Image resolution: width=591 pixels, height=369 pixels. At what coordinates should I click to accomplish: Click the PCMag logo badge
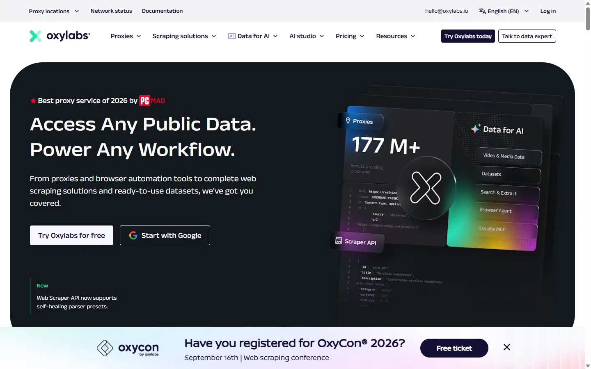152,101
